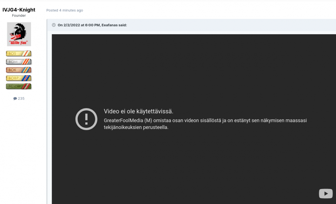The width and height of the screenshot is (336, 204).
Task: Click the YouTube play button on the video
Action: click(x=325, y=193)
